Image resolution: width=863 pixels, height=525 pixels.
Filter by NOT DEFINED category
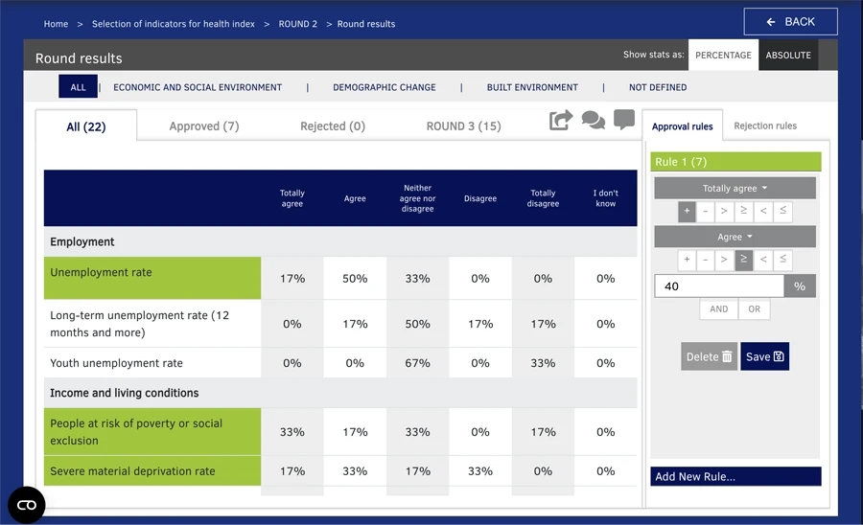point(658,87)
